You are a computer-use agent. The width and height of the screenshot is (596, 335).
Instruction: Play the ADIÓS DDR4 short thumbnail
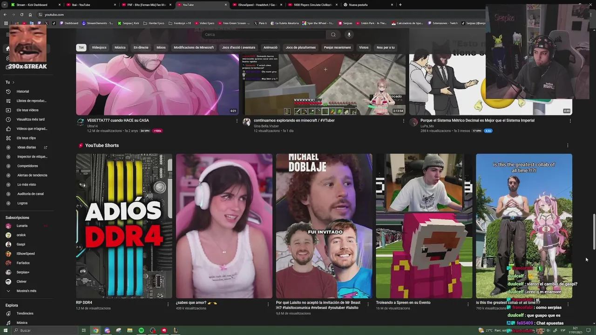point(124,226)
